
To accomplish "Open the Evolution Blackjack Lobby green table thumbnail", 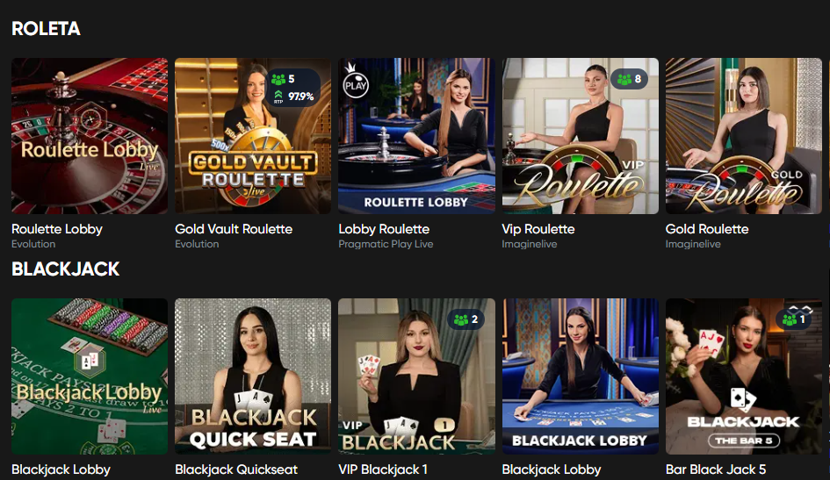I will [90, 376].
